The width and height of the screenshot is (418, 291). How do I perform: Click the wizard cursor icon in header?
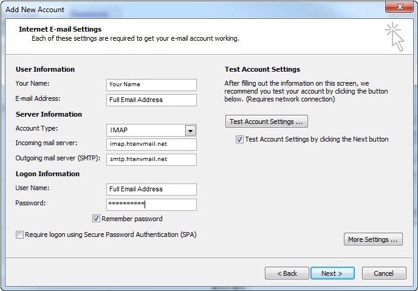click(395, 37)
